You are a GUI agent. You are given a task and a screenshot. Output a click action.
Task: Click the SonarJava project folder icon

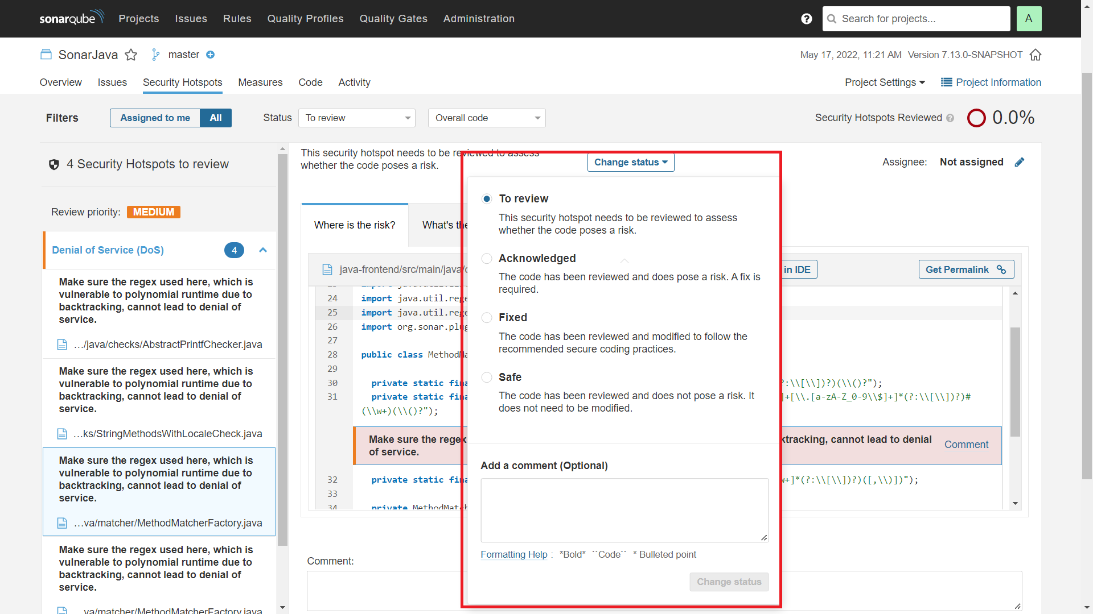pyautogui.click(x=46, y=55)
